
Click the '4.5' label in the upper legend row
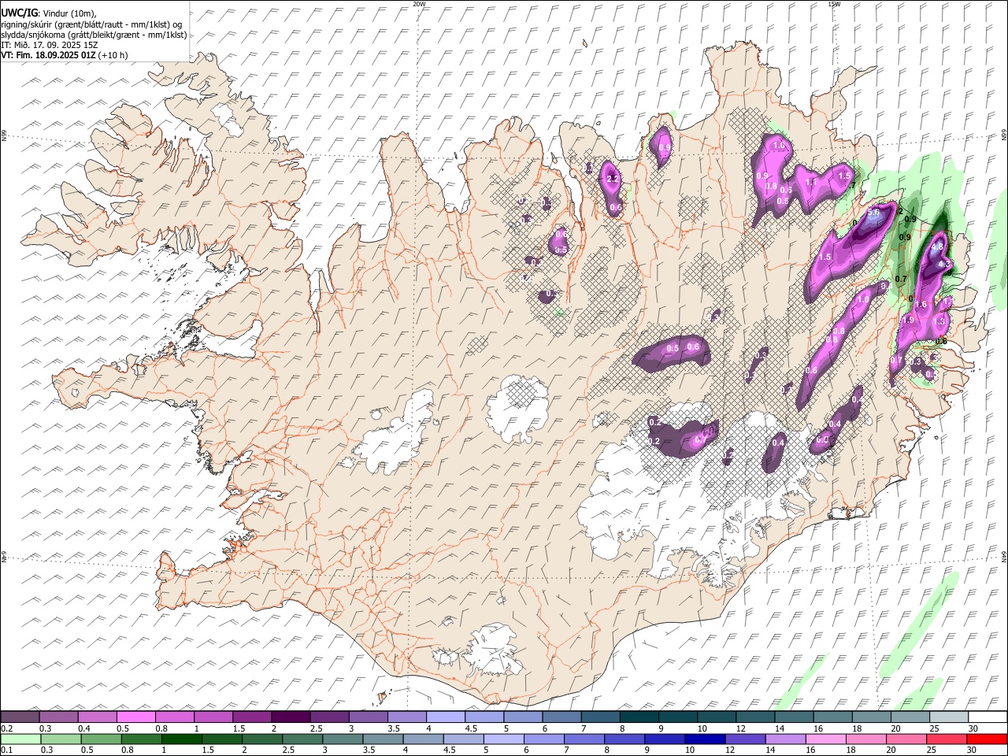pyautogui.click(x=471, y=728)
